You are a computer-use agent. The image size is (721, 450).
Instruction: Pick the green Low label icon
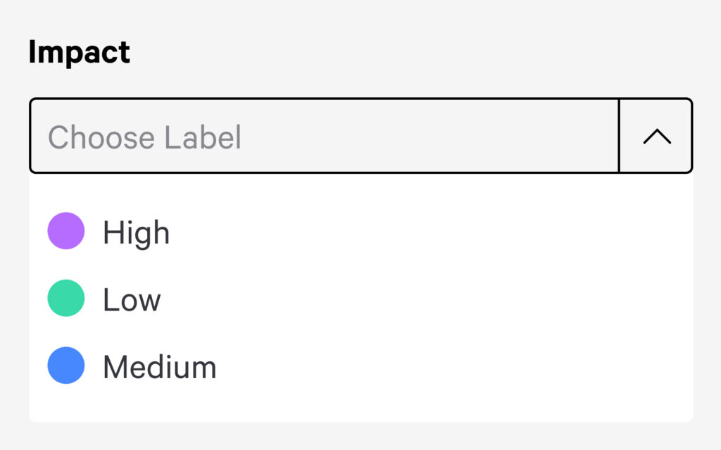point(66,298)
